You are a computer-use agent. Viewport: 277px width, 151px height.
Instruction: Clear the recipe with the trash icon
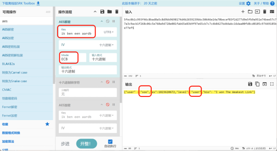point(117,12)
